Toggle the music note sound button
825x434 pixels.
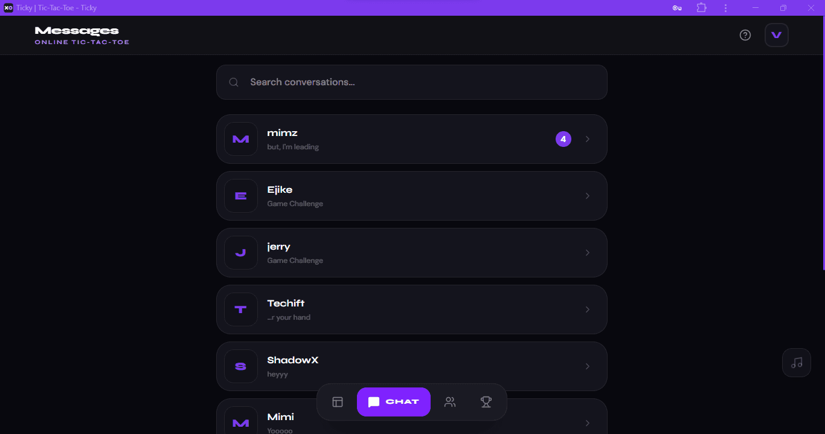tap(797, 363)
